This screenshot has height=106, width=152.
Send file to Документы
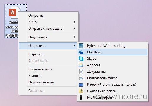tap(113, 72)
